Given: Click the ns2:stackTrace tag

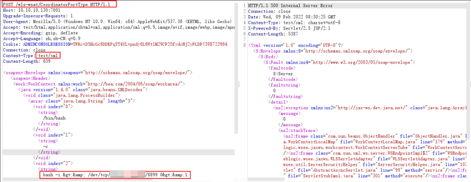Looking at the screenshot, I should (x=298, y=131).
